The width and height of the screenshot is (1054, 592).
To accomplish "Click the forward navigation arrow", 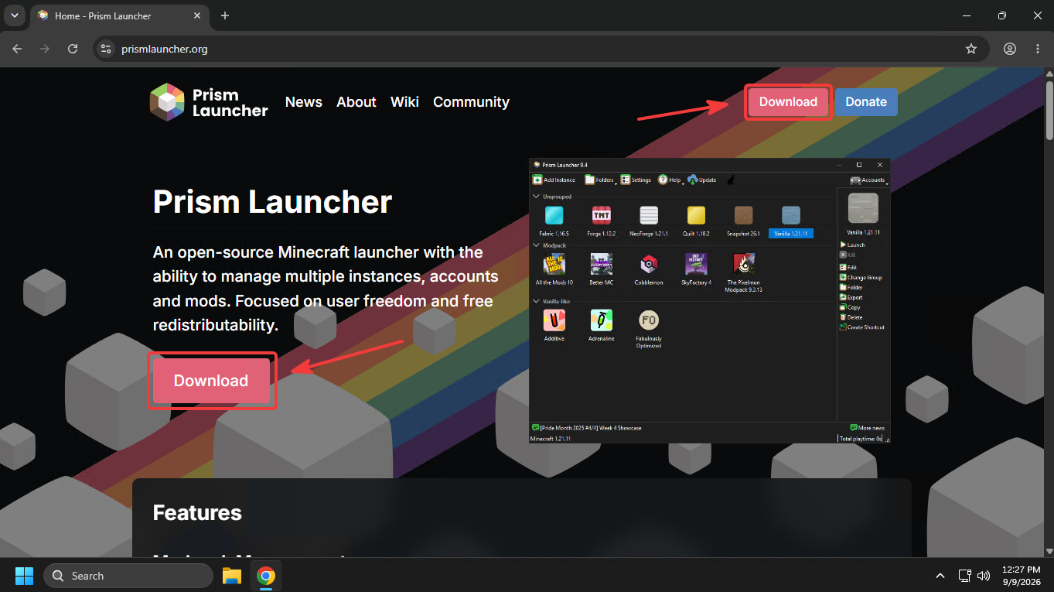I will click(45, 49).
